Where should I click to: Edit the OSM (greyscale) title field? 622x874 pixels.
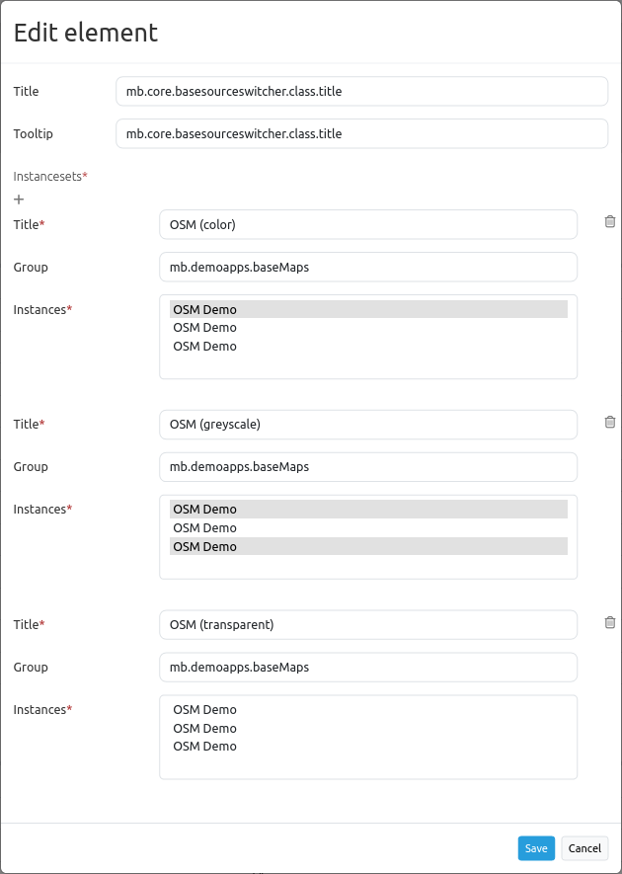click(367, 425)
